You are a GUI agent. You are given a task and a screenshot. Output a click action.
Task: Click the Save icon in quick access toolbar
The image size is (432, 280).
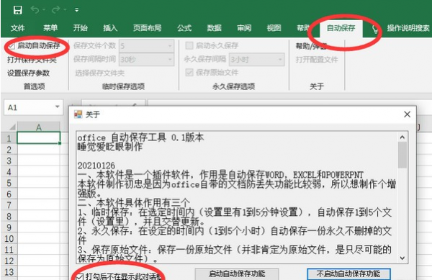click(17, 10)
